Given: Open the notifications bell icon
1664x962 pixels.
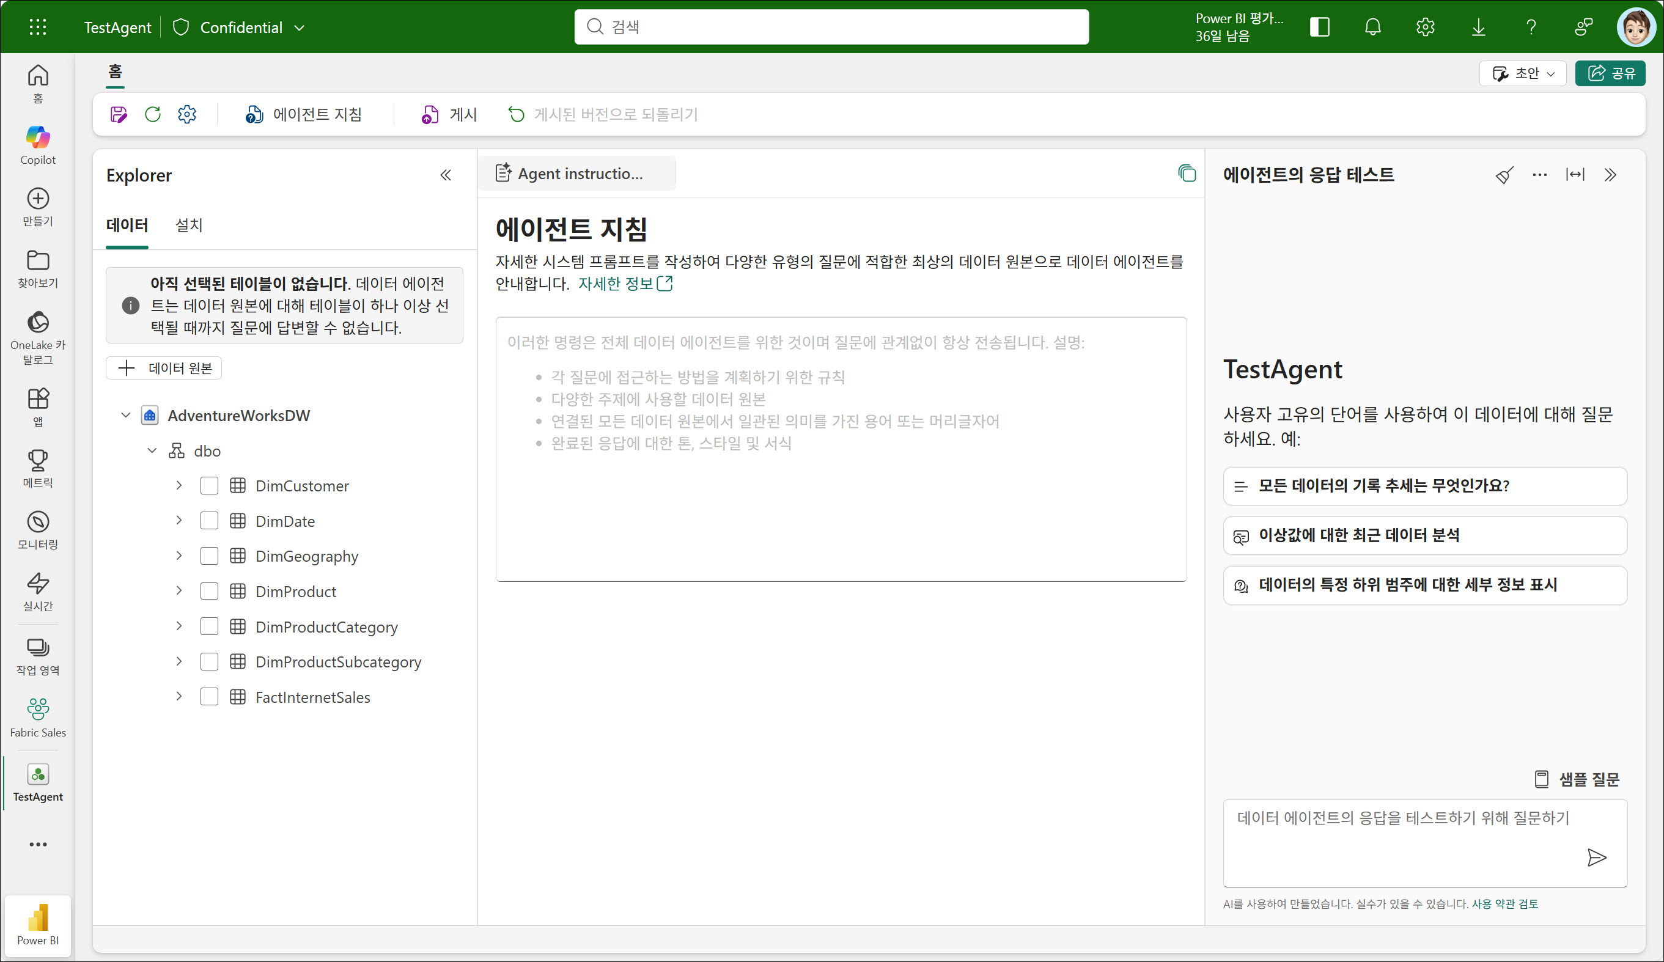Looking at the screenshot, I should coord(1372,27).
